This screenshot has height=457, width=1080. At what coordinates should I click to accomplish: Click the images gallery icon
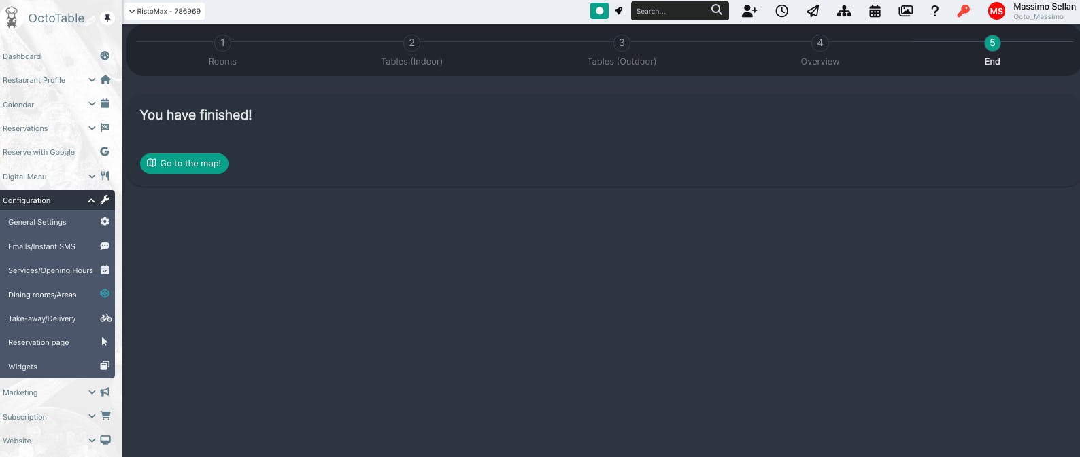(x=906, y=11)
